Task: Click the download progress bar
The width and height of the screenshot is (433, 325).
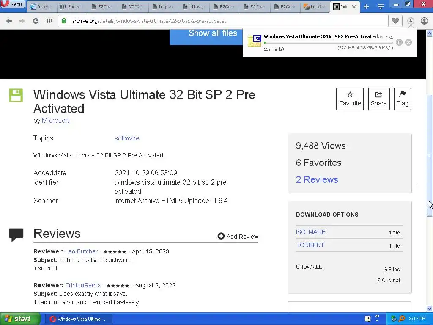Action: click(328, 43)
